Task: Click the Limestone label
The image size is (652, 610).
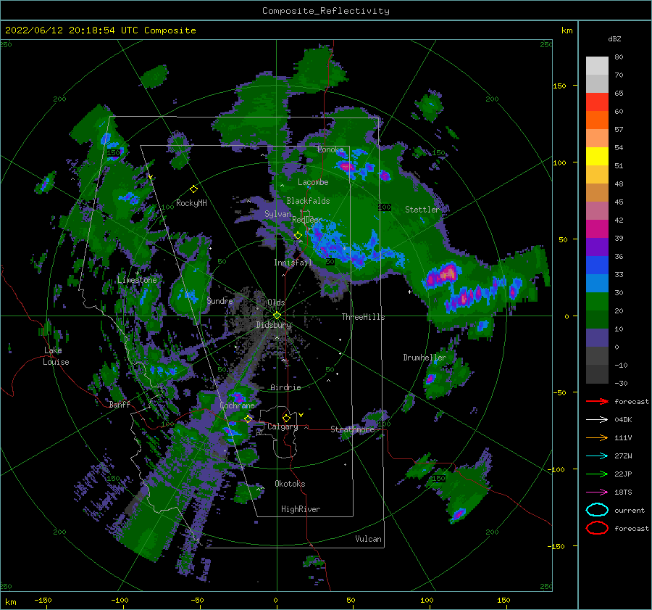Action: [137, 280]
